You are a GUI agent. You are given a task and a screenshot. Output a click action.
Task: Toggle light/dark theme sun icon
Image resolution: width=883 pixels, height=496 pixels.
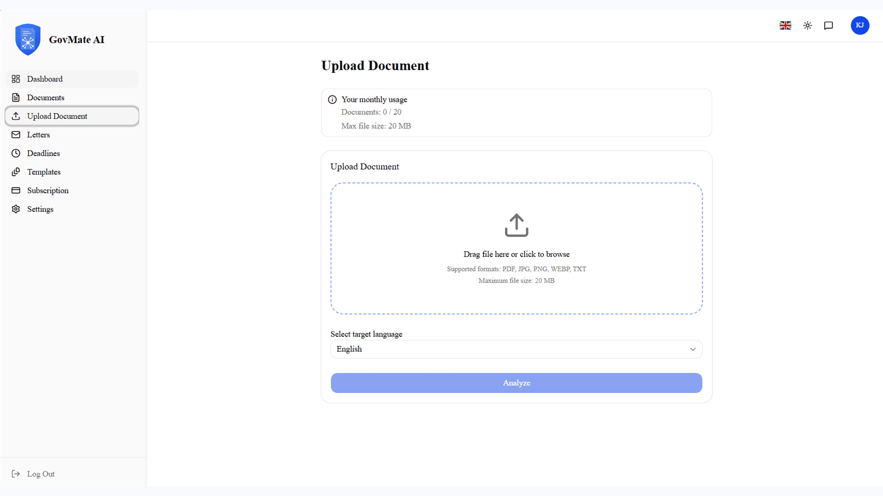(808, 26)
